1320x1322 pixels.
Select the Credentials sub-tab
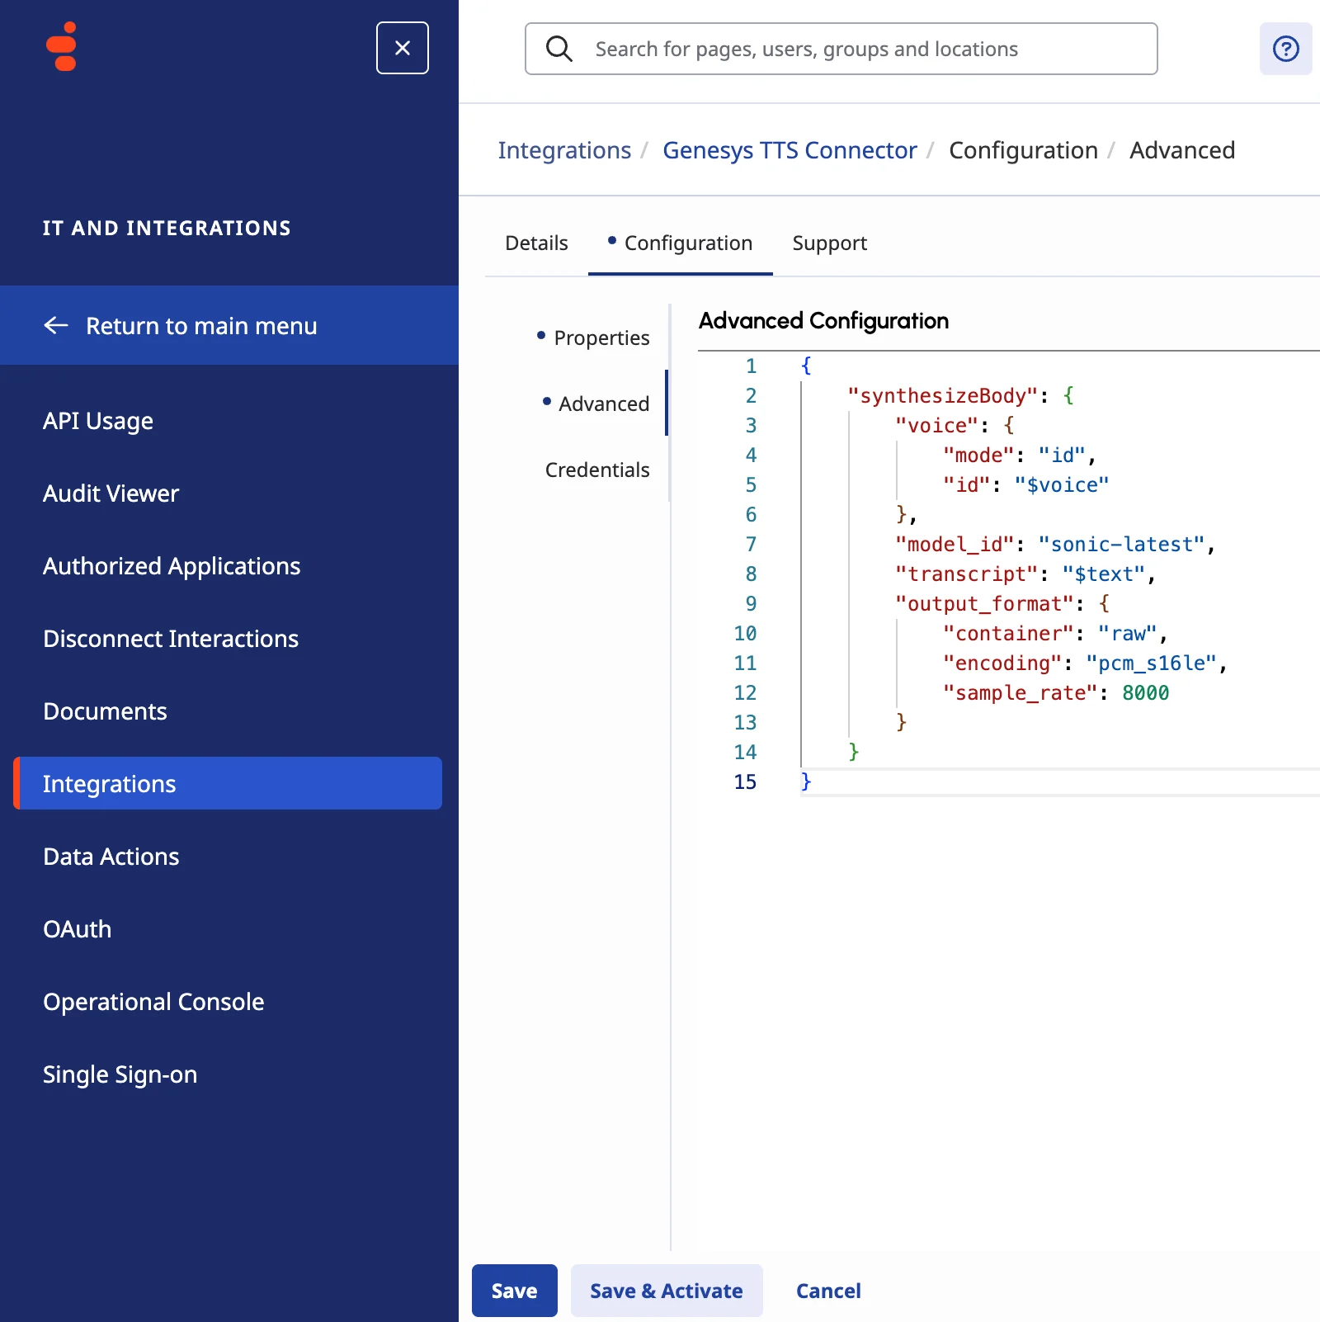597,470
